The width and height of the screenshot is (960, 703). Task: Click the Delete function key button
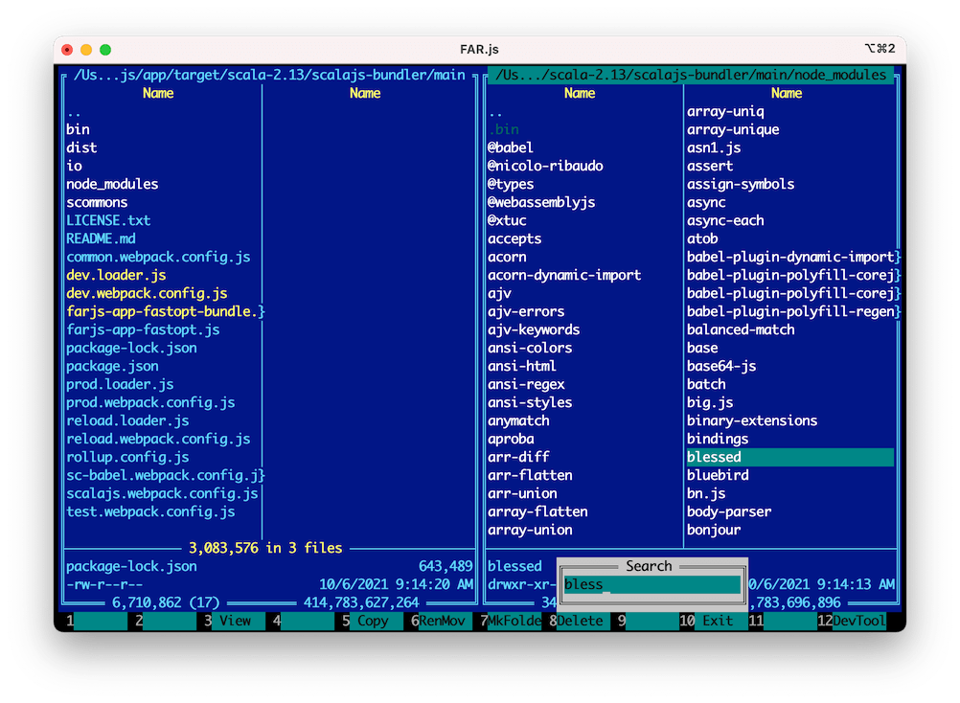[584, 621]
